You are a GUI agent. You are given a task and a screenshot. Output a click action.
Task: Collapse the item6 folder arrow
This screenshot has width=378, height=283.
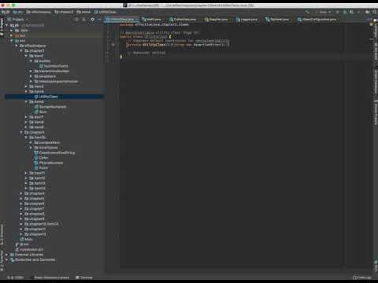(26, 101)
